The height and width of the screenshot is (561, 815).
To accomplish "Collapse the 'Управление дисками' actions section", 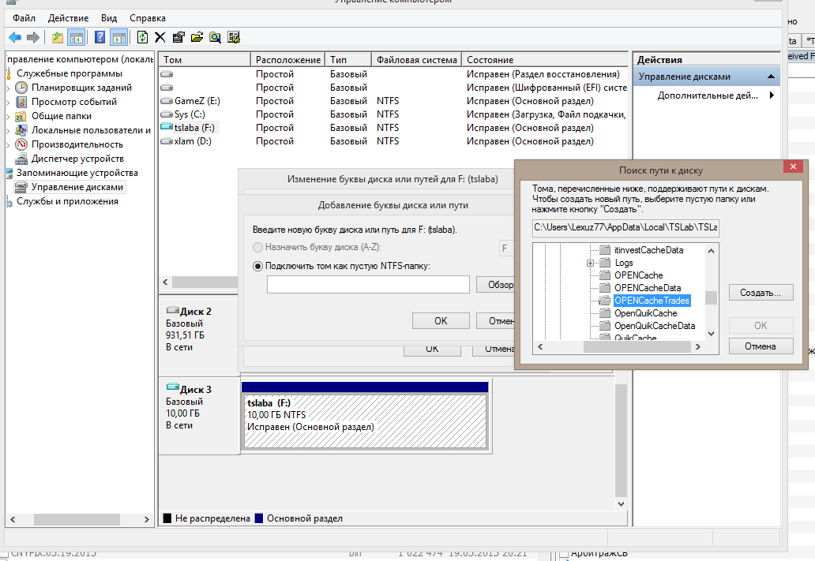I will click(x=770, y=77).
